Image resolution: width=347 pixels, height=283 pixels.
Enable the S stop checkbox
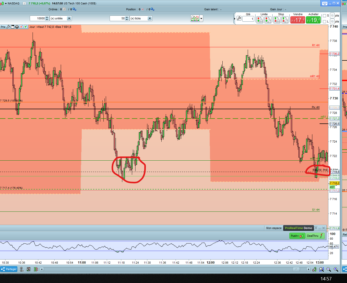point(325,16)
